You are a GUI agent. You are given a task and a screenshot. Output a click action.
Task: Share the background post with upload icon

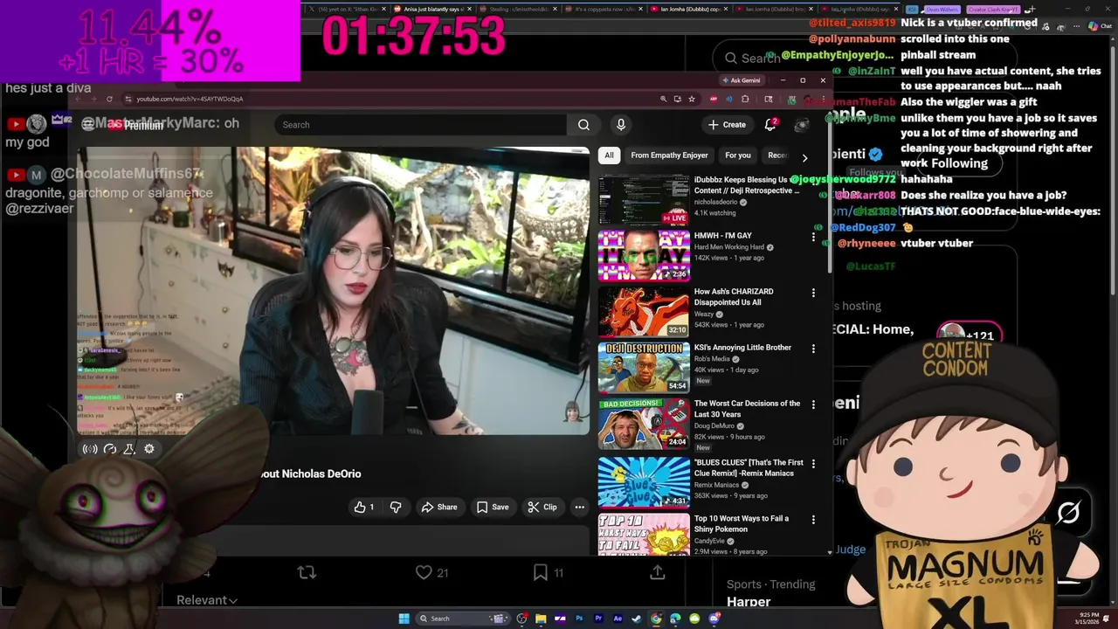(x=658, y=572)
